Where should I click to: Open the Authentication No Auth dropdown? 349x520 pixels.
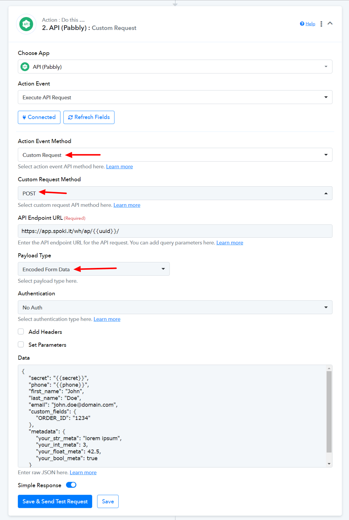(175, 307)
